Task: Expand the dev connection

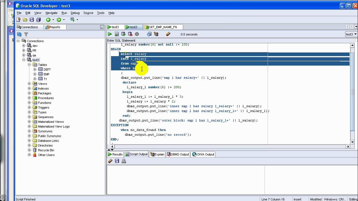Action: click(24, 46)
